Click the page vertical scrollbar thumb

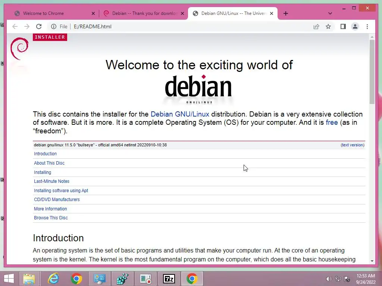[x=372, y=72]
